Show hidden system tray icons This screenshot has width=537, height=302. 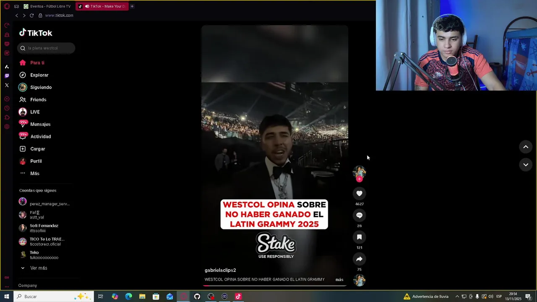pos(457,297)
